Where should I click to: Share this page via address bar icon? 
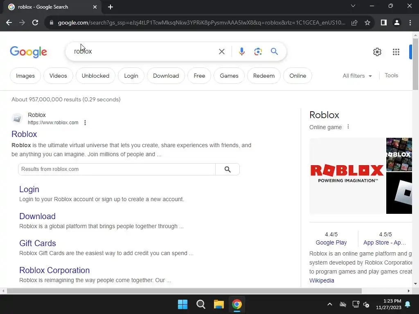[354, 23]
